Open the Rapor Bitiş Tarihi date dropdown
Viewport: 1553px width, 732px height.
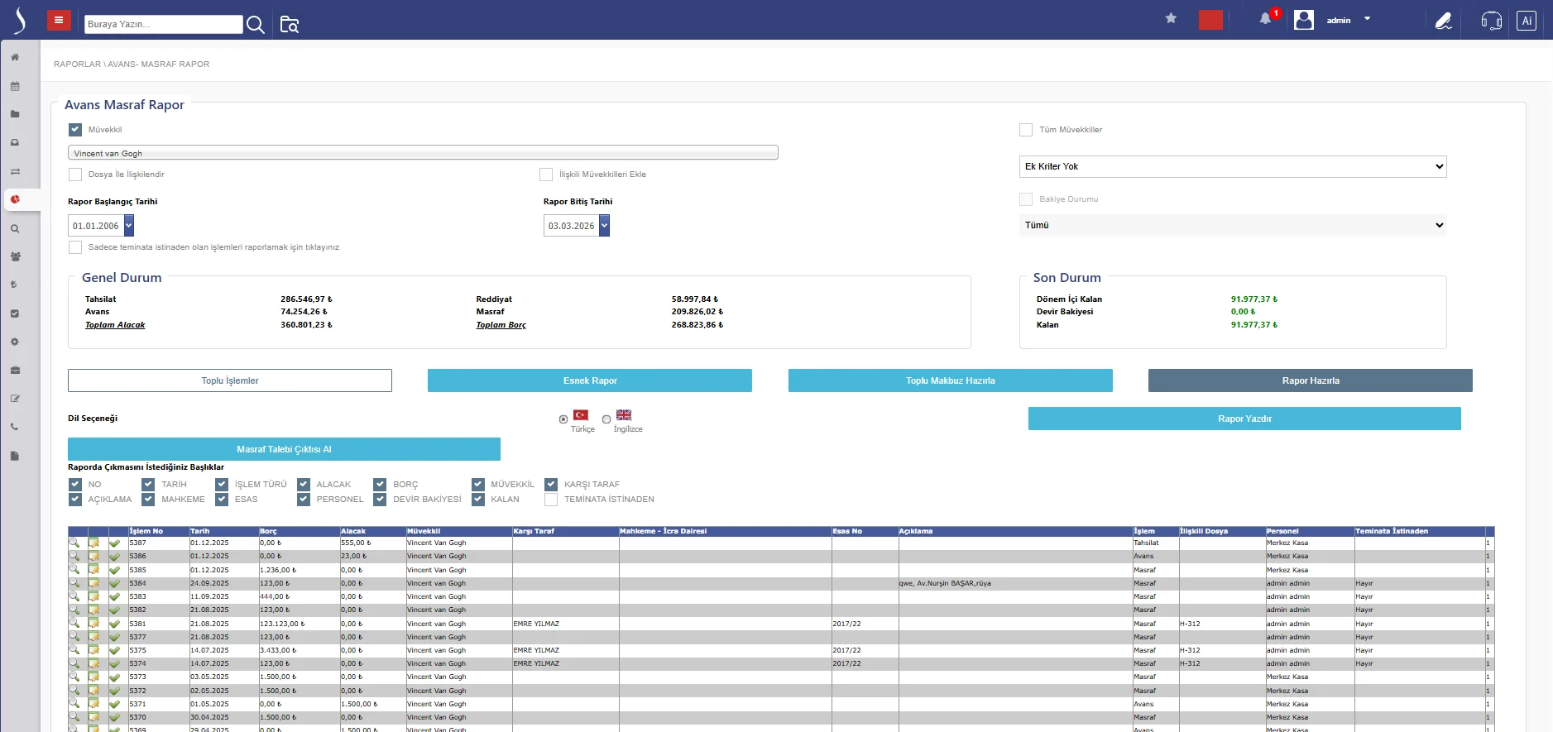coord(604,226)
